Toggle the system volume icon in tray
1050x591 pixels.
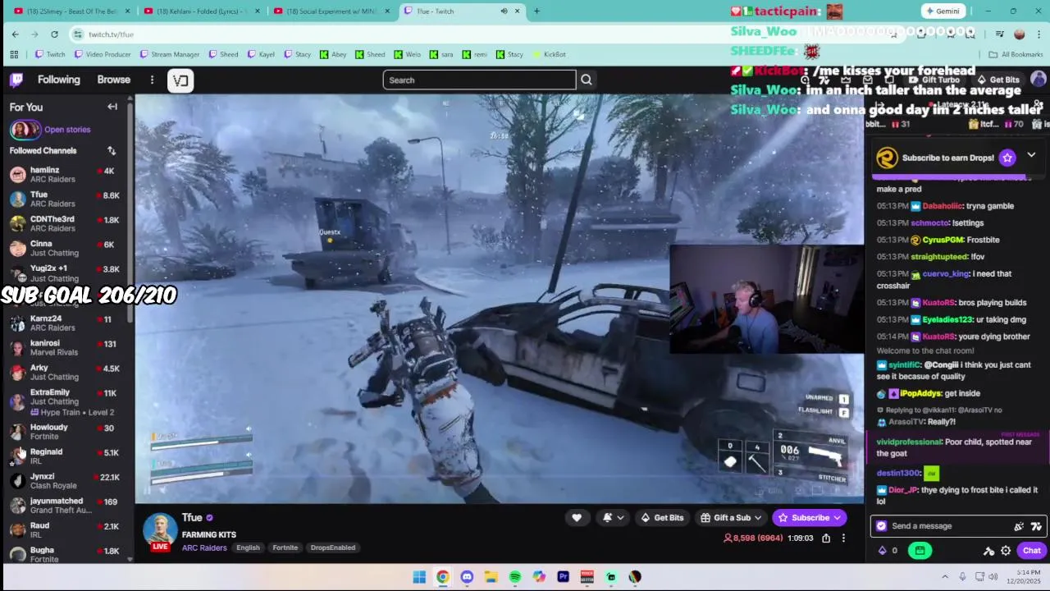click(992, 577)
